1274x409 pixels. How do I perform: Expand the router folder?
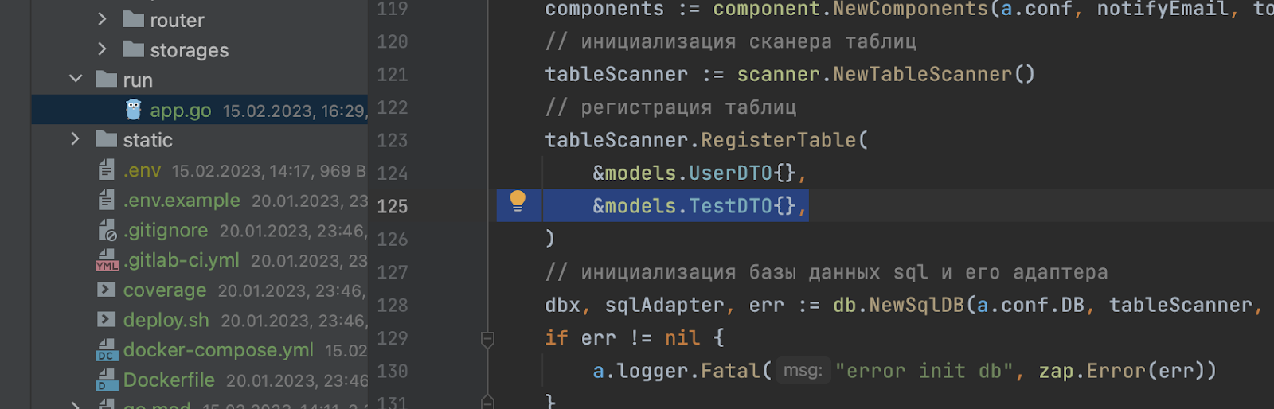point(102,19)
